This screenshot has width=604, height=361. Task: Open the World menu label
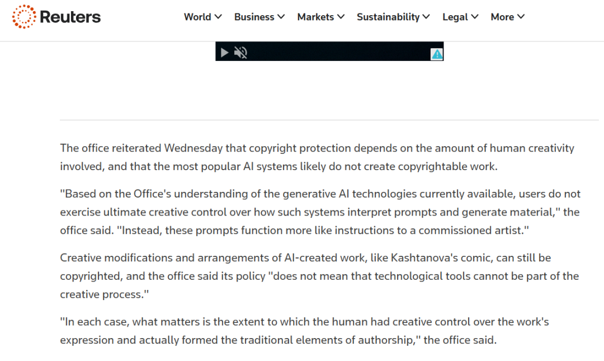point(197,17)
